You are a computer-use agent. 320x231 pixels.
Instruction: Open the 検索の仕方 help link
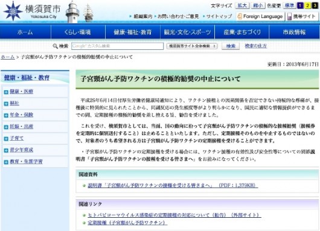pos(256,46)
